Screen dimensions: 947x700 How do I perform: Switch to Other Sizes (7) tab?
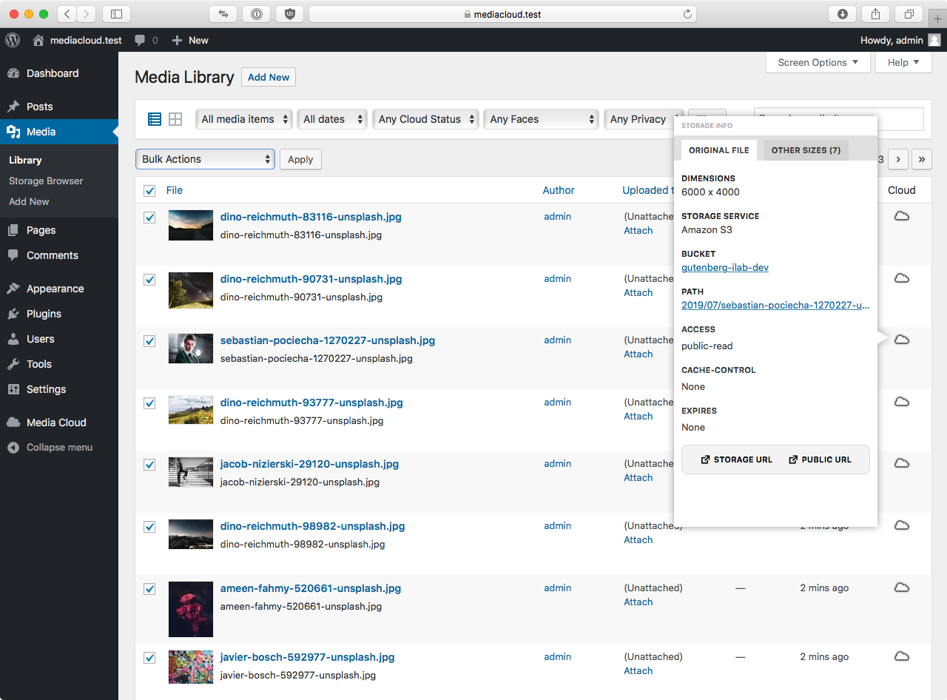click(x=806, y=150)
